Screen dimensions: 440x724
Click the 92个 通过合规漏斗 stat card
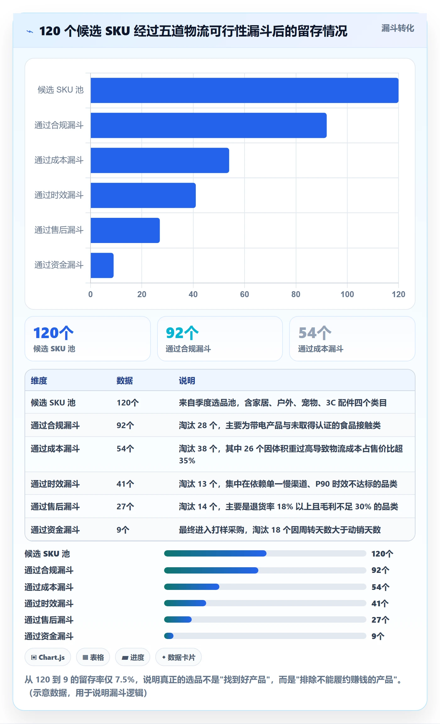pyautogui.click(x=220, y=339)
